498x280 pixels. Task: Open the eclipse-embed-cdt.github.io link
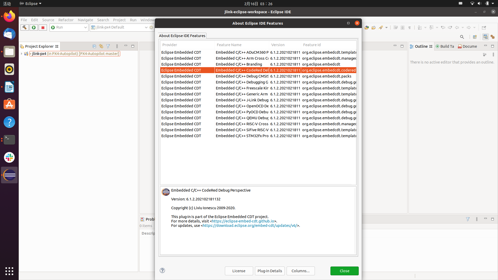point(243,221)
